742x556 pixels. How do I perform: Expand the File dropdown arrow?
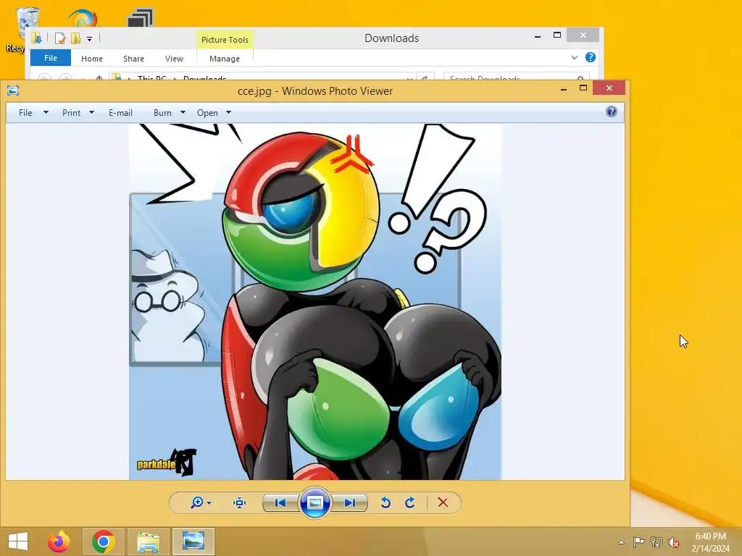click(x=46, y=112)
